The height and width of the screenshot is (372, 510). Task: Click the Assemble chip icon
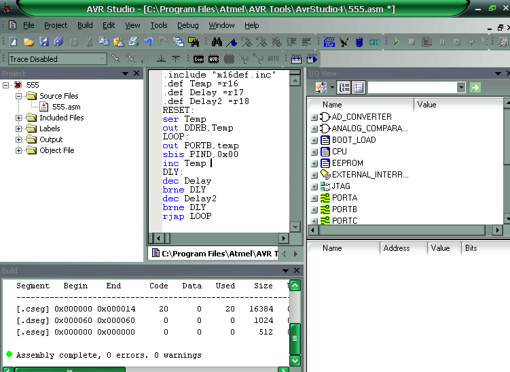329,41
